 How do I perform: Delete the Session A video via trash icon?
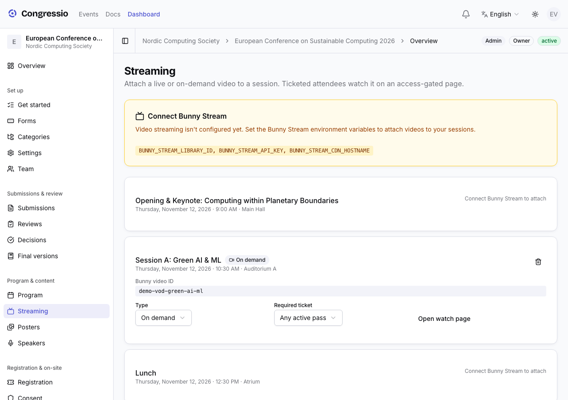(538, 262)
